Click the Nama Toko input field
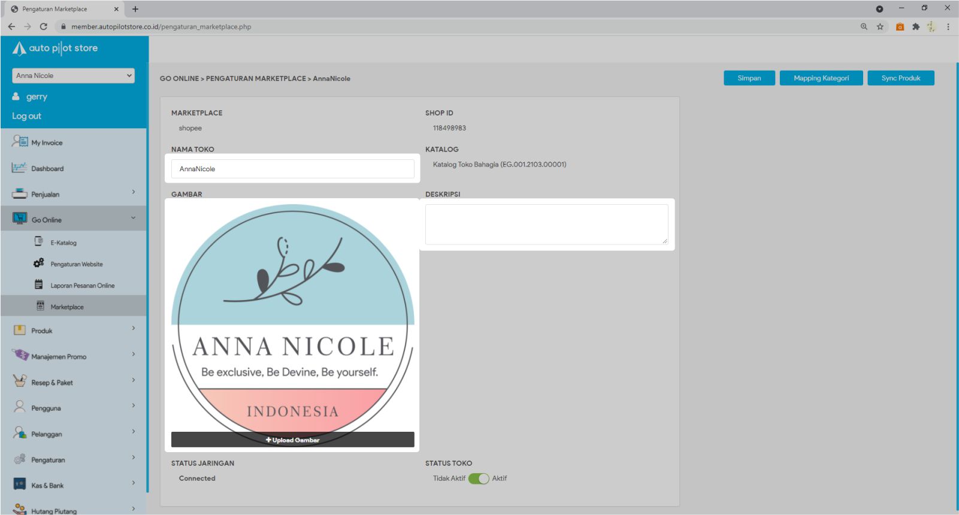Screen dimensions: 959x515 pos(292,169)
